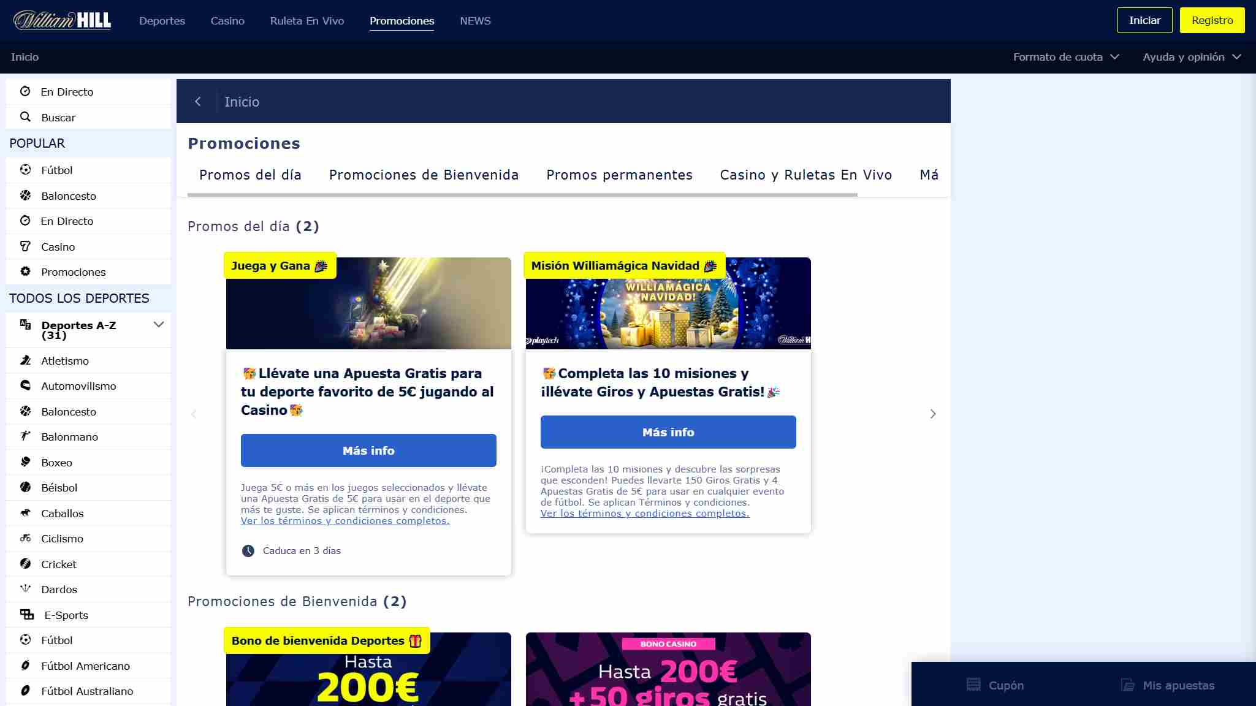The width and height of the screenshot is (1256, 706).
Task: Click the tabs horizontal scrollbar
Action: (522, 195)
